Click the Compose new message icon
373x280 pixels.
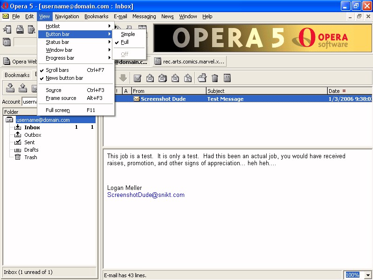pyautogui.click(x=137, y=78)
